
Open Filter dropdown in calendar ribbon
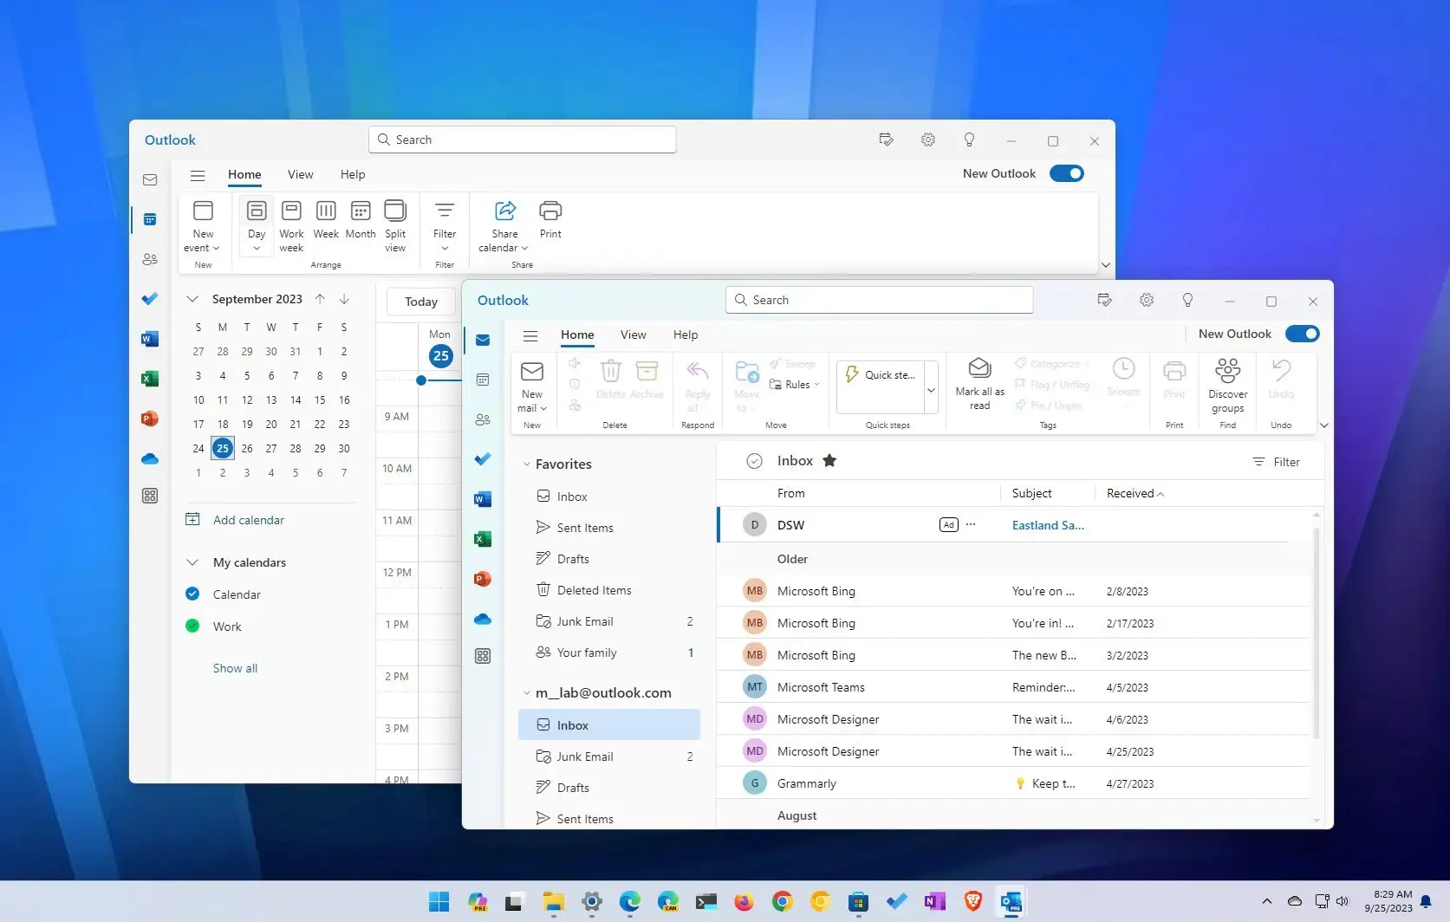point(445,224)
